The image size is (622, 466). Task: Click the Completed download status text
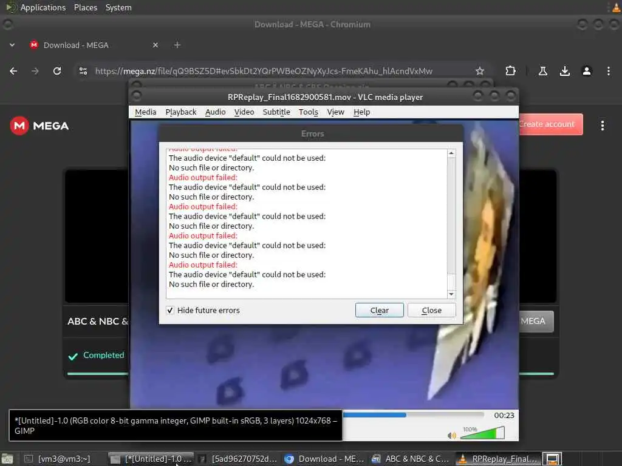point(103,355)
